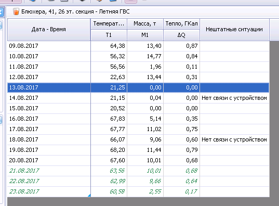Click green mass value 2,55

[x=155, y=191]
